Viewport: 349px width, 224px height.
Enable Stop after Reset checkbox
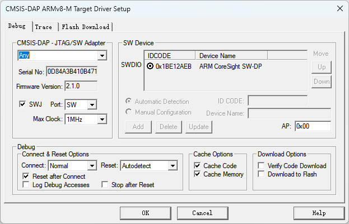(x=105, y=184)
